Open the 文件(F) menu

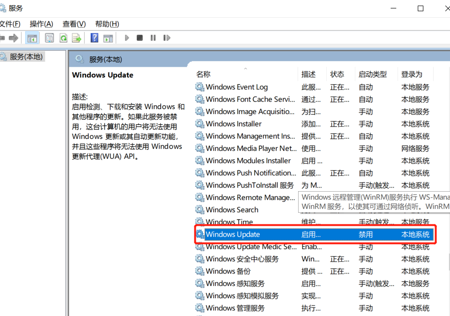(10, 24)
